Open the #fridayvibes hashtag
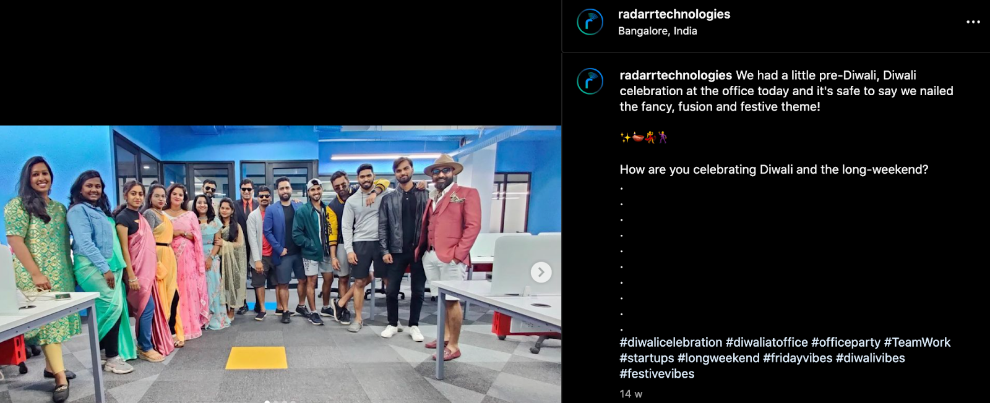The height and width of the screenshot is (403, 990). point(798,358)
